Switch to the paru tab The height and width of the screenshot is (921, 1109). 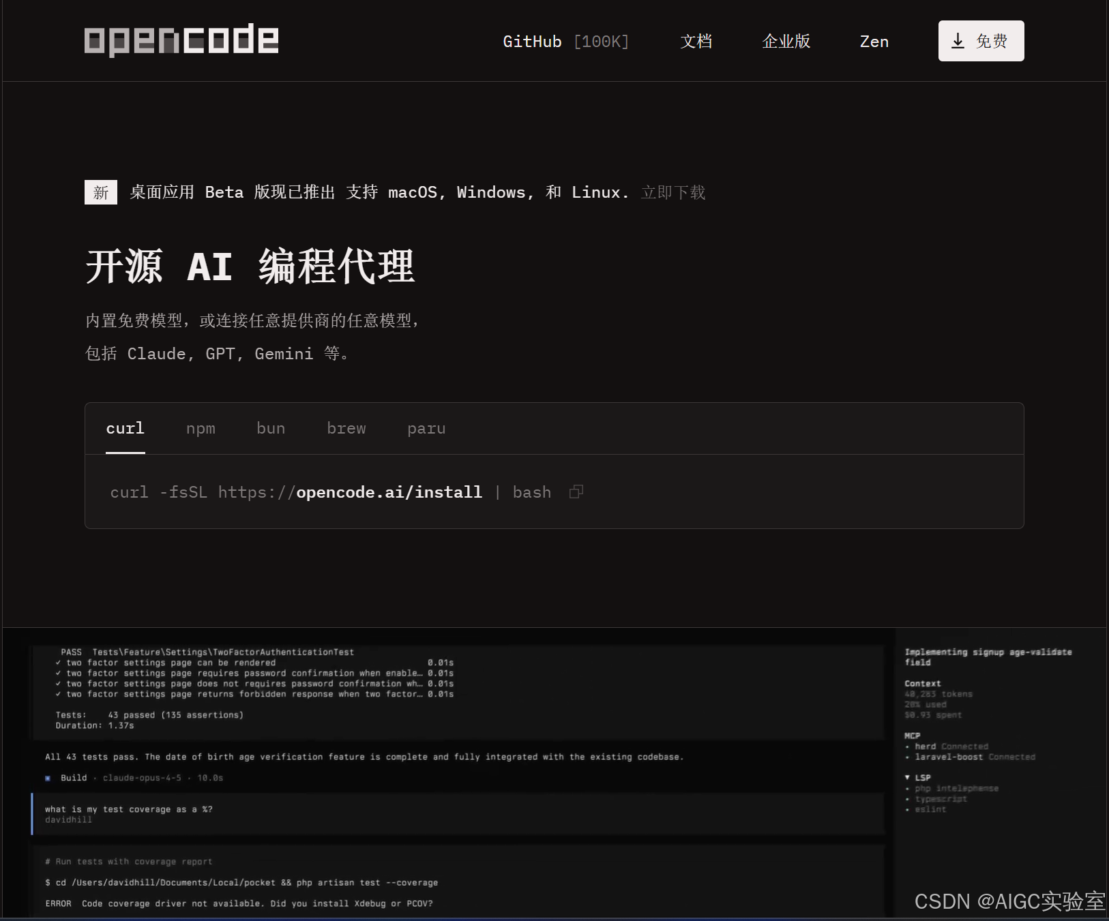tap(426, 428)
